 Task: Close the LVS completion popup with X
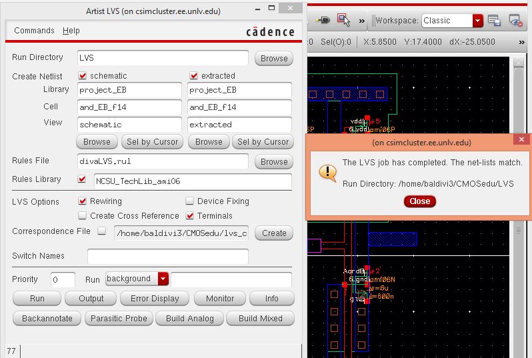[521, 141]
